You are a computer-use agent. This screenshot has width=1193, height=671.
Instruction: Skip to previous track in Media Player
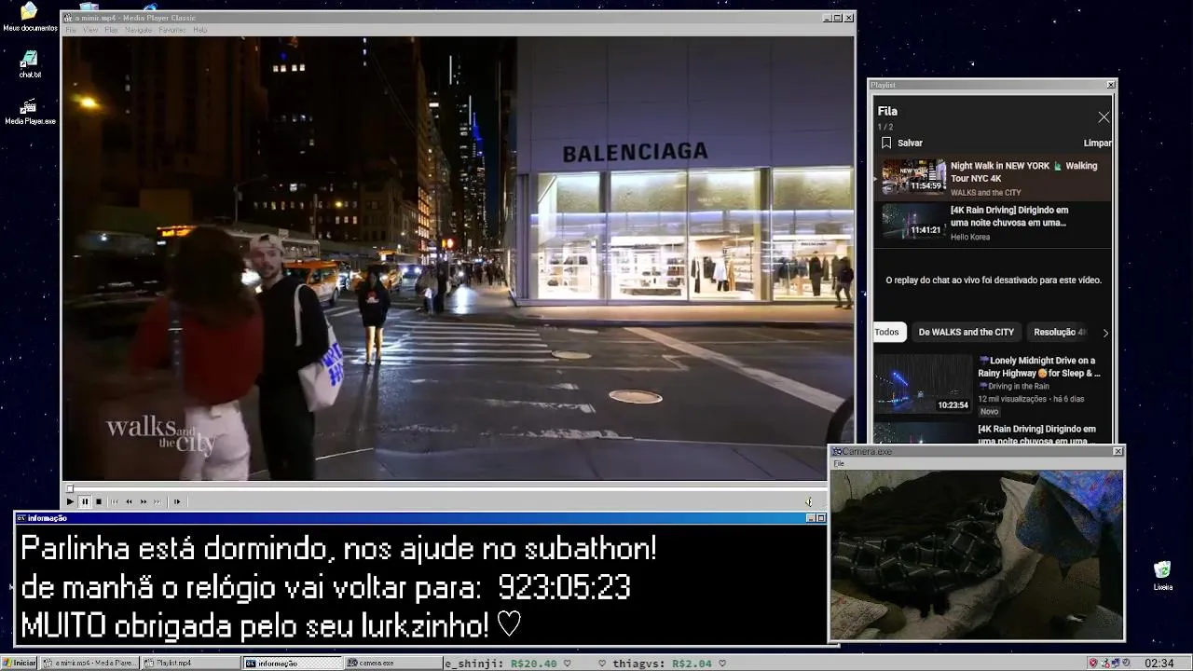coord(115,501)
